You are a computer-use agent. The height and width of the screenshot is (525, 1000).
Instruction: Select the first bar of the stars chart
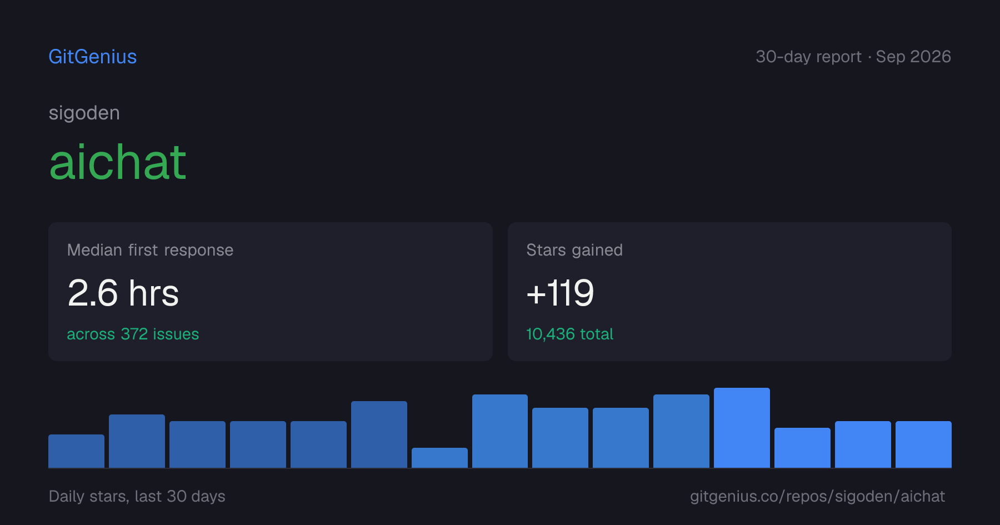77,451
